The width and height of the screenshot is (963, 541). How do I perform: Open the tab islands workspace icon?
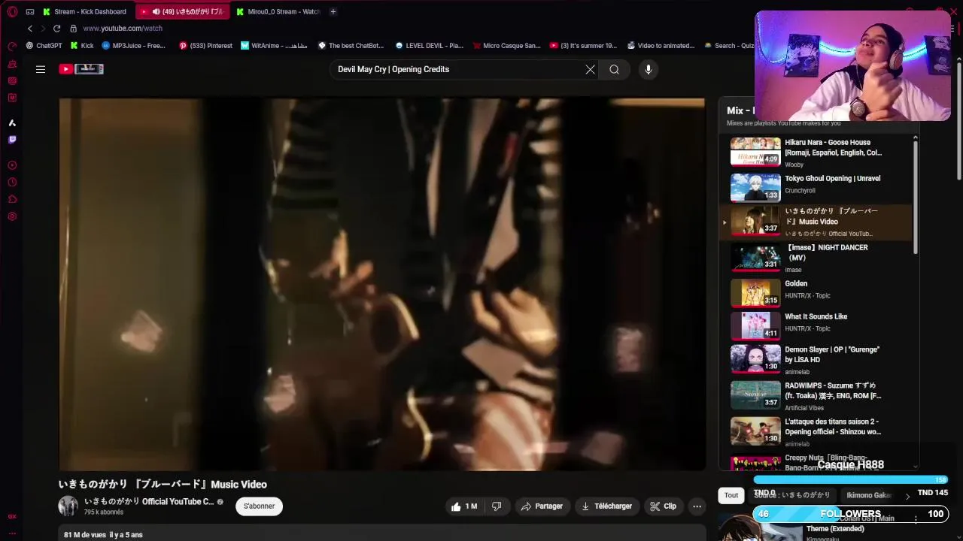click(x=30, y=11)
